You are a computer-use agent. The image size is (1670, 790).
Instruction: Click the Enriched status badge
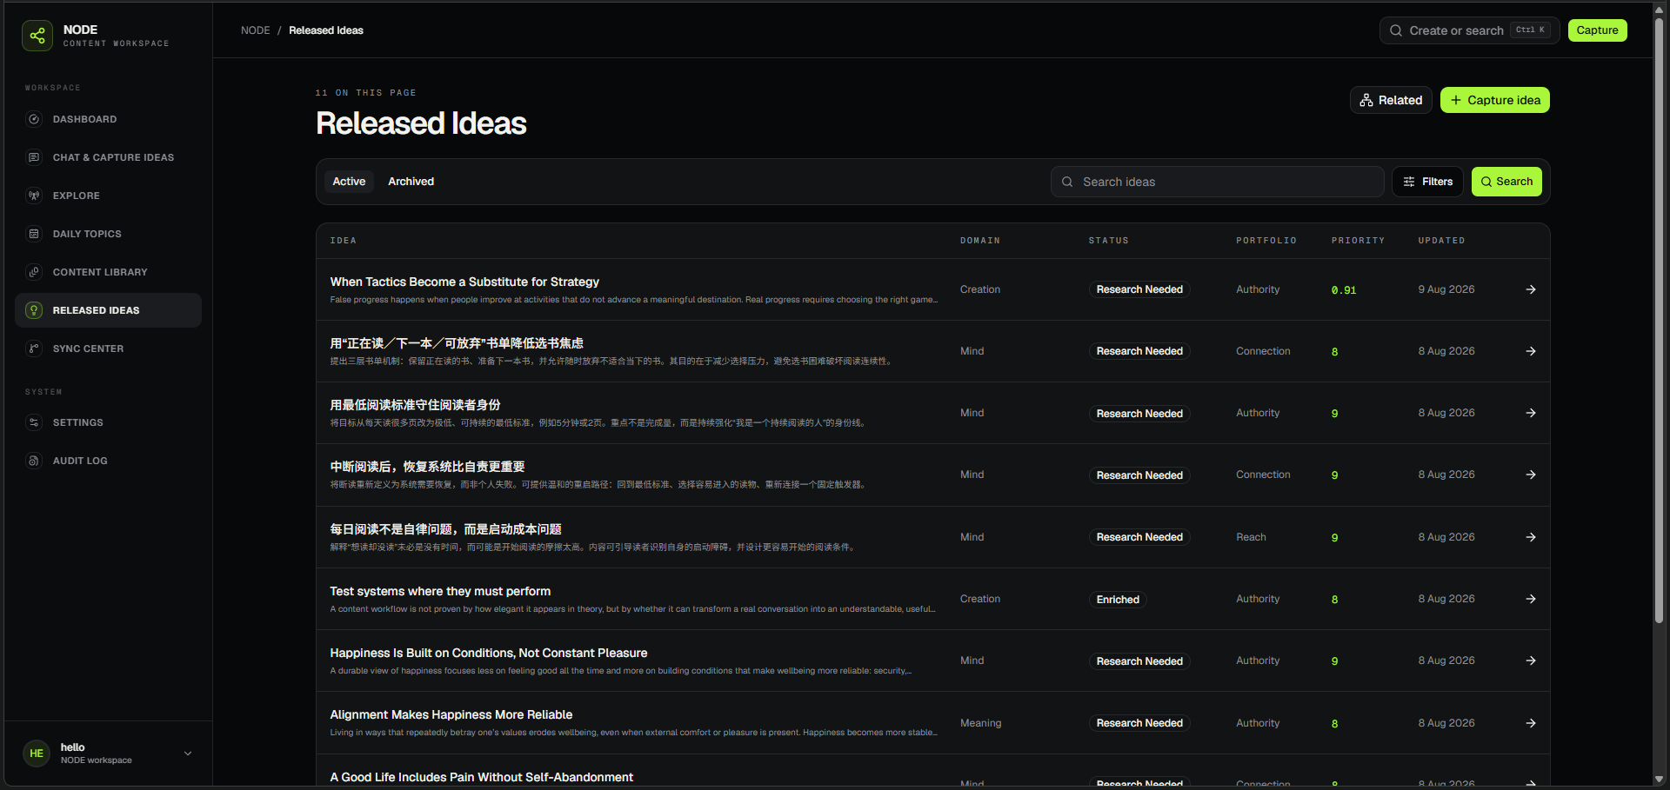tap(1118, 600)
